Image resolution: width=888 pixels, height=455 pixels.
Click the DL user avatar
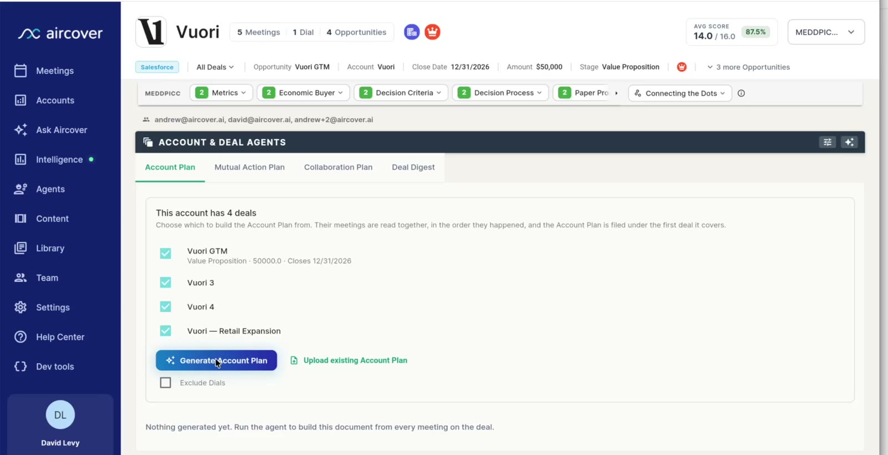pyautogui.click(x=60, y=415)
